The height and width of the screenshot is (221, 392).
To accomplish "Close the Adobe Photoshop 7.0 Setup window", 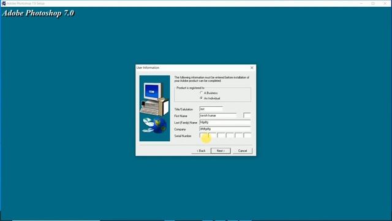I will [x=385, y=4].
